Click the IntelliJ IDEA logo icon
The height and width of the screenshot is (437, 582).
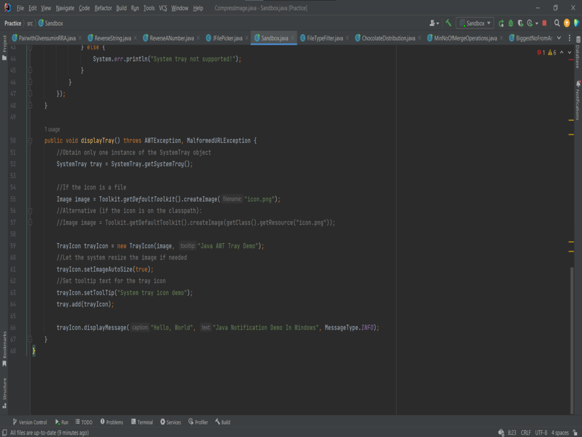[x=7, y=8]
